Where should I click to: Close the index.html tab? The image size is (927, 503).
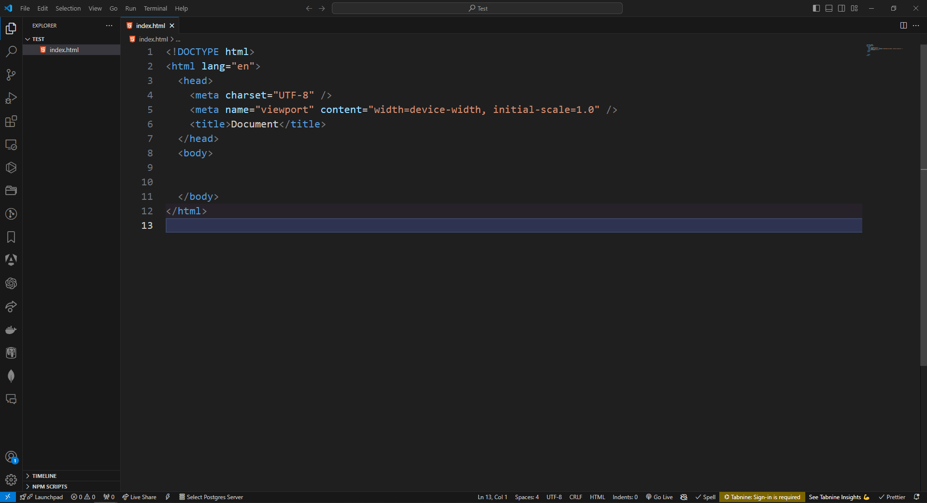pyautogui.click(x=172, y=26)
